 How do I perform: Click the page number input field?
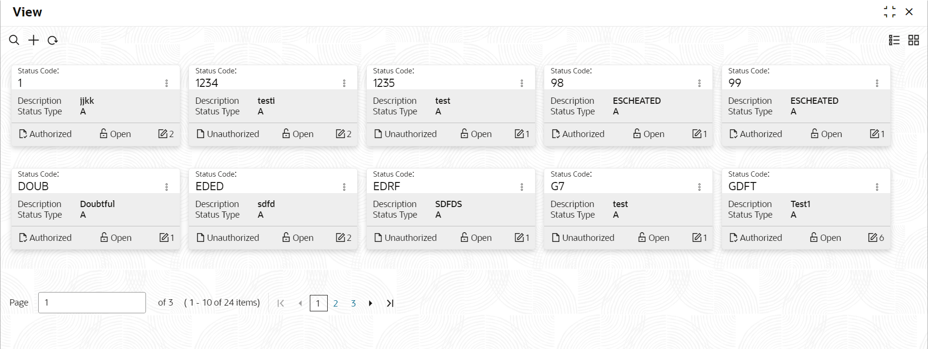(x=92, y=303)
